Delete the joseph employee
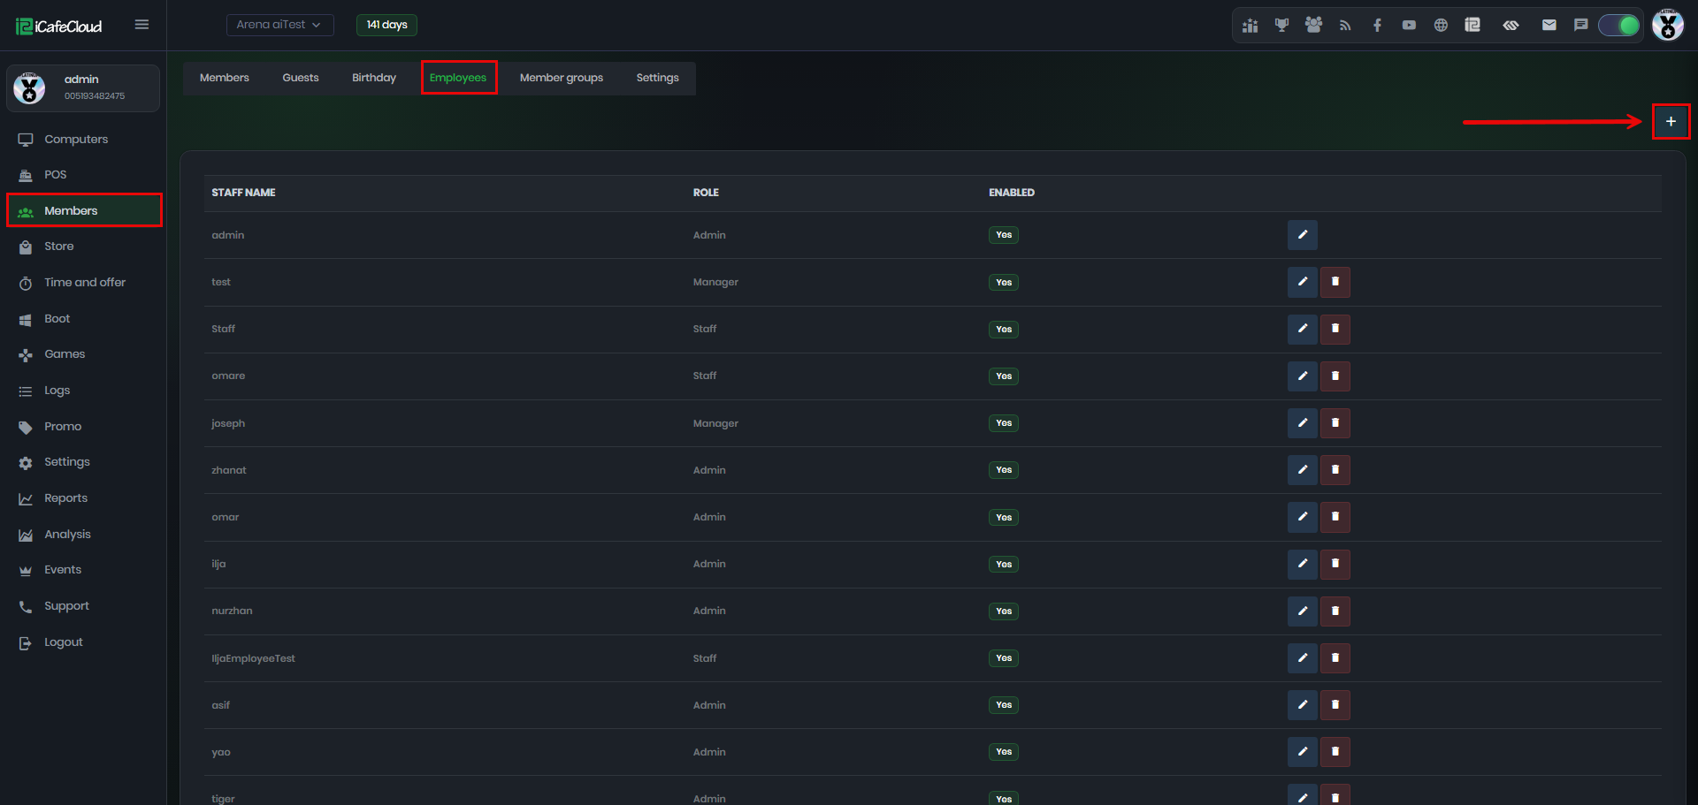This screenshot has height=805, width=1698. (1335, 423)
